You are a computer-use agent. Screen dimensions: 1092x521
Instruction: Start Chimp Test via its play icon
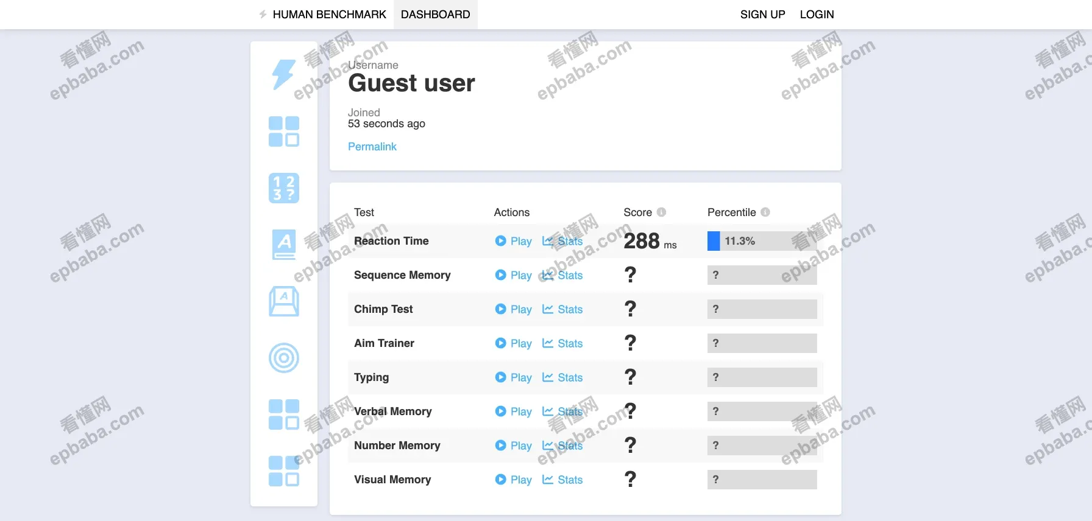tap(501, 309)
